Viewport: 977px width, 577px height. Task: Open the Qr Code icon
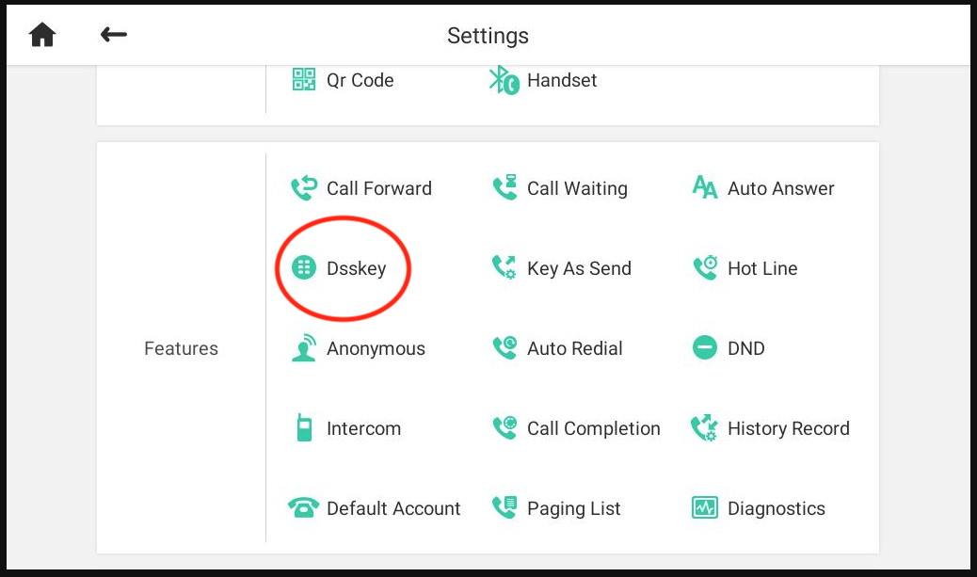[304, 80]
